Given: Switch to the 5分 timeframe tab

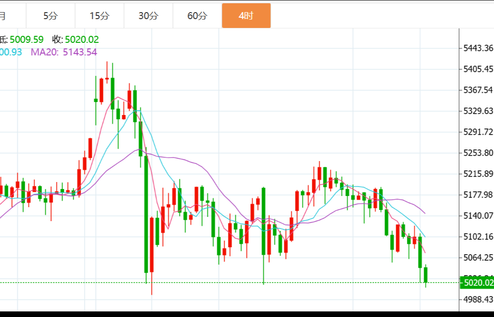Looking at the screenshot, I should [50, 16].
